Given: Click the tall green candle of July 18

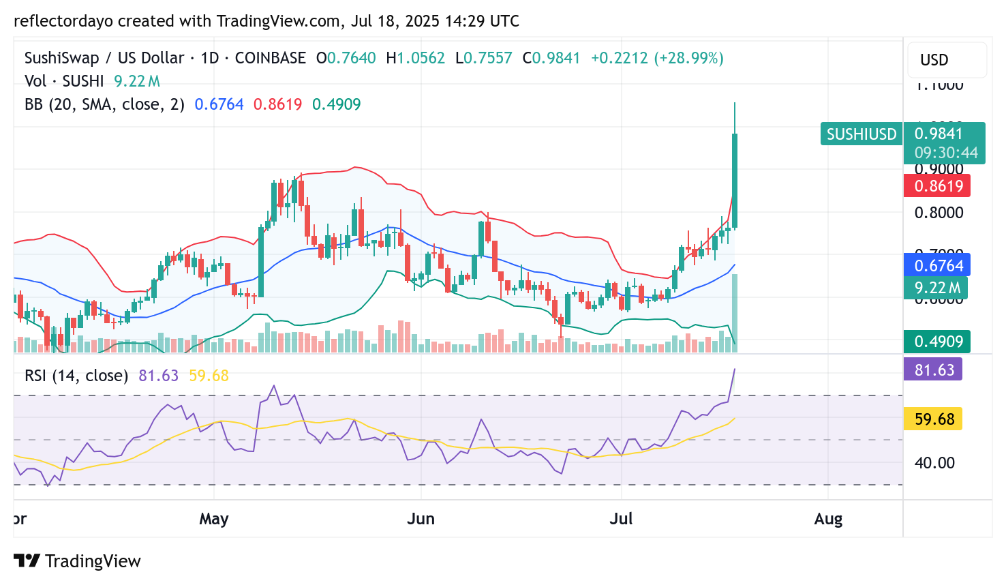Looking at the screenshot, I should click(x=735, y=180).
